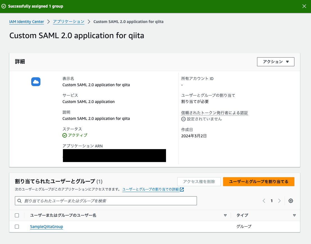This screenshot has width=311, height=244.
Task: Click the page title heading text
Action: click(x=77, y=36)
